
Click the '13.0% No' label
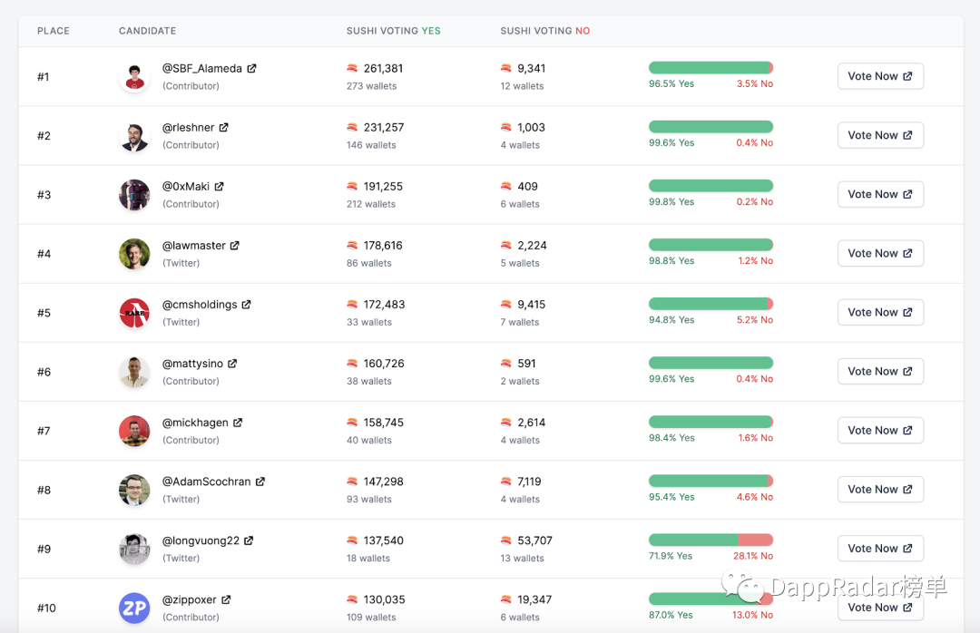(x=752, y=615)
